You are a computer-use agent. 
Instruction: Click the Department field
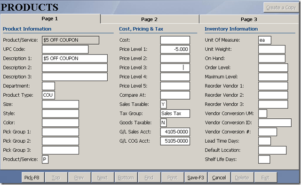(x=48, y=86)
